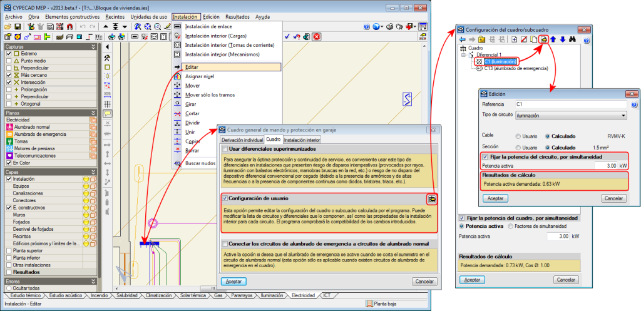Click the printer icon in top-right toolbar
The image size is (641, 311).
(x=389, y=26)
